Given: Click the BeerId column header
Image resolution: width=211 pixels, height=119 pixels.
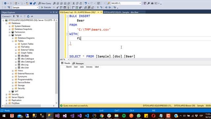Looking at the screenshot, I should 69,67.
